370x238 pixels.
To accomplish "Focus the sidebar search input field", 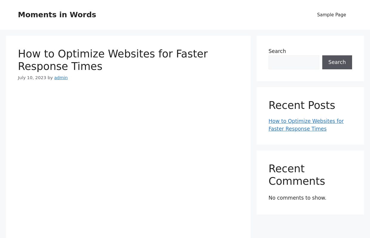I will [x=294, y=62].
